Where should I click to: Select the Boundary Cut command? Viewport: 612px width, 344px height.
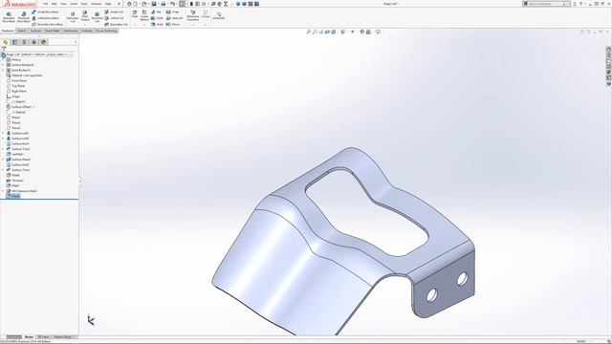coord(116,24)
